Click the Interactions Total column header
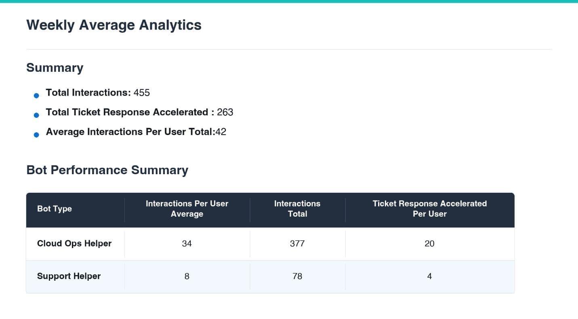This screenshot has height=319, width=578. [x=297, y=209]
